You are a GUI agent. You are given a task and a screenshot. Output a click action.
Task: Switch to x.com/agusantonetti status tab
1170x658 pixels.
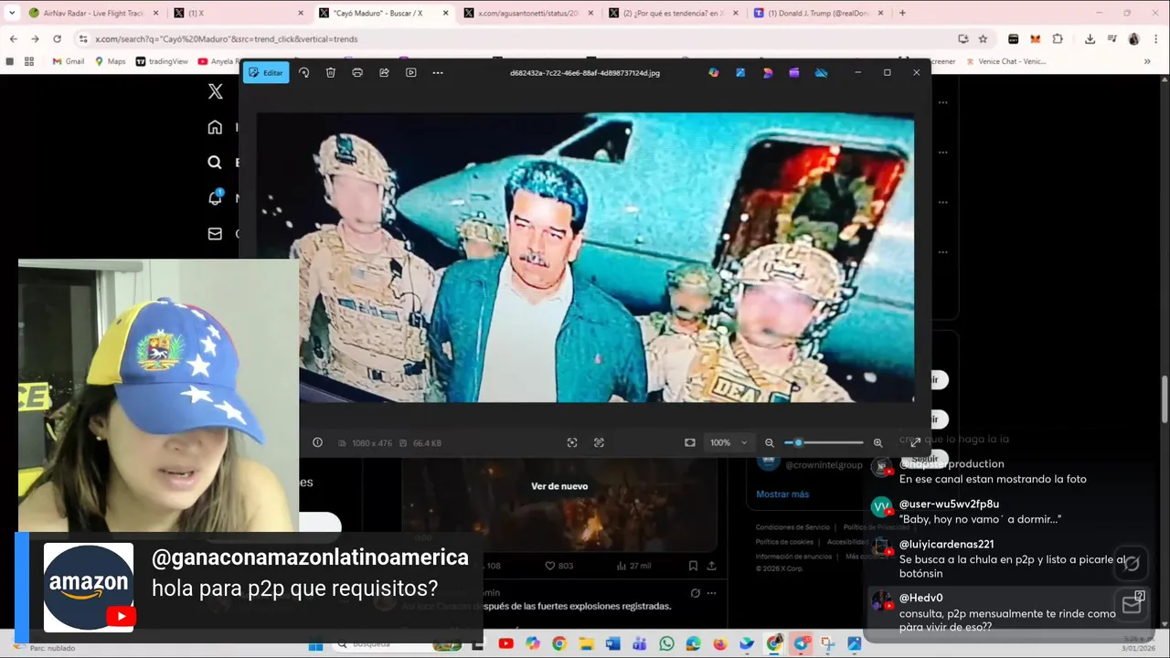point(530,13)
